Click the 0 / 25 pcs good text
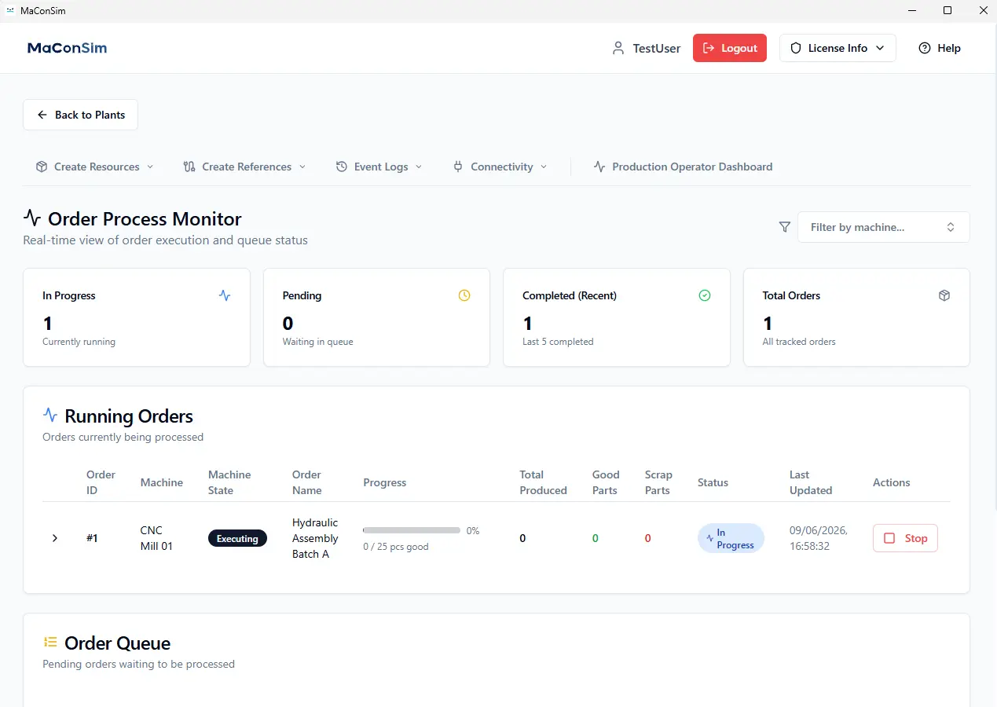 coord(396,547)
